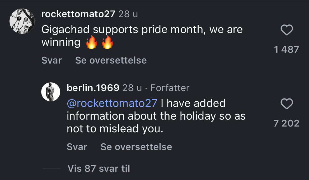Expand replies with Vis 87 svar til
The width and height of the screenshot is (309, 180).
[99, 168]
